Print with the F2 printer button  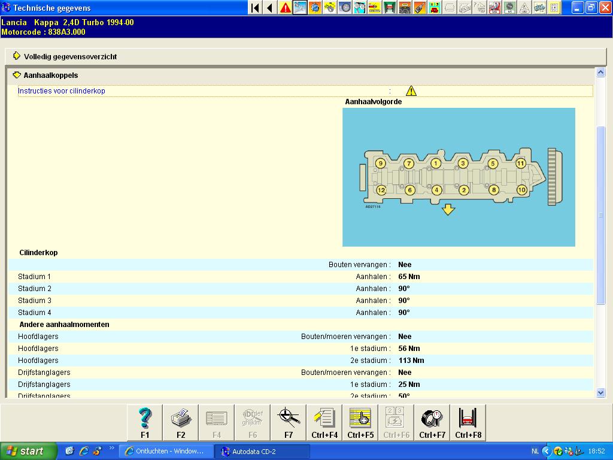181,422
